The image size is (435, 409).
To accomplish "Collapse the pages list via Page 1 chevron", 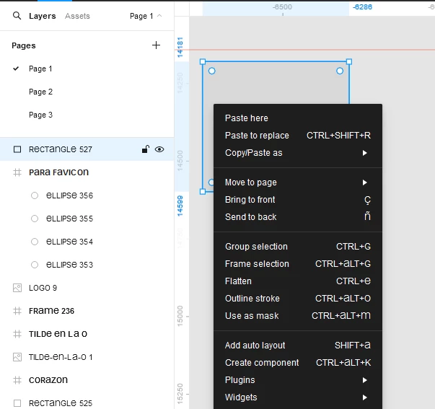I will pos(159,16).
